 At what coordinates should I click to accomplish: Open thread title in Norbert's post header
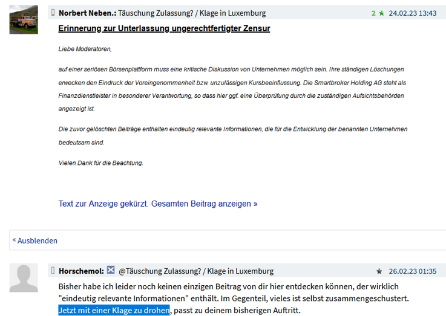point(192,13)
